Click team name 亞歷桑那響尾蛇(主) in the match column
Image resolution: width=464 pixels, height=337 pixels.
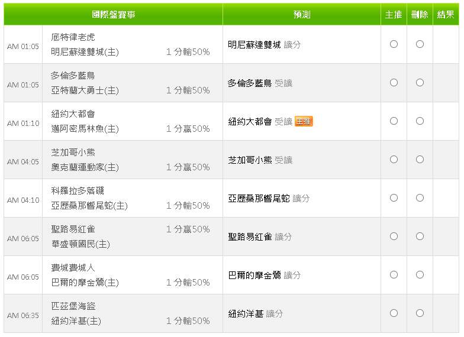[89, 206]
